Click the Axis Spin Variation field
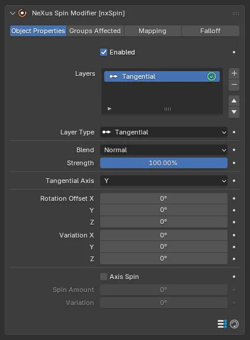 click(164, 303)
